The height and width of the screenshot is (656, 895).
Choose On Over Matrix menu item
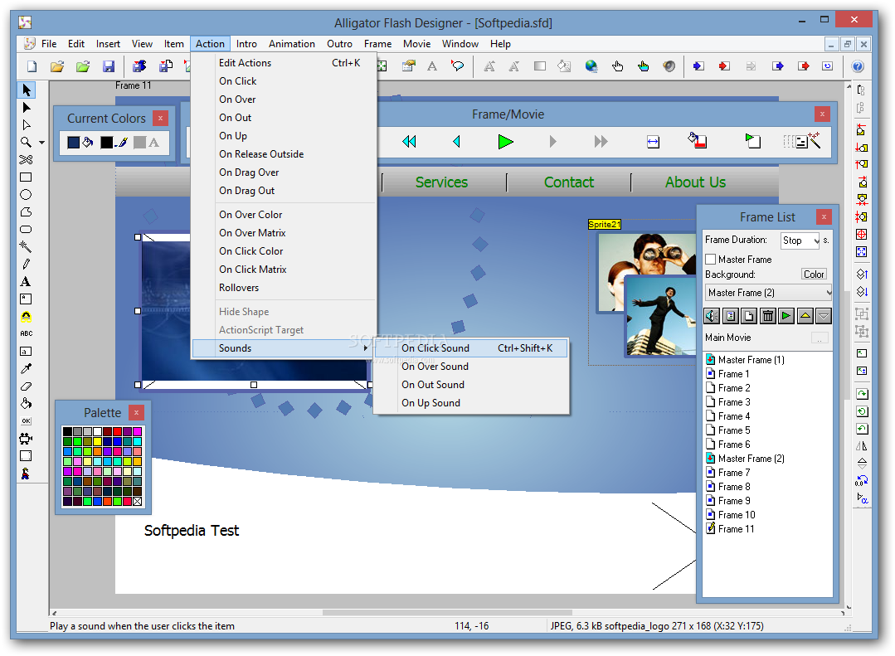click(x=285, y=233)
